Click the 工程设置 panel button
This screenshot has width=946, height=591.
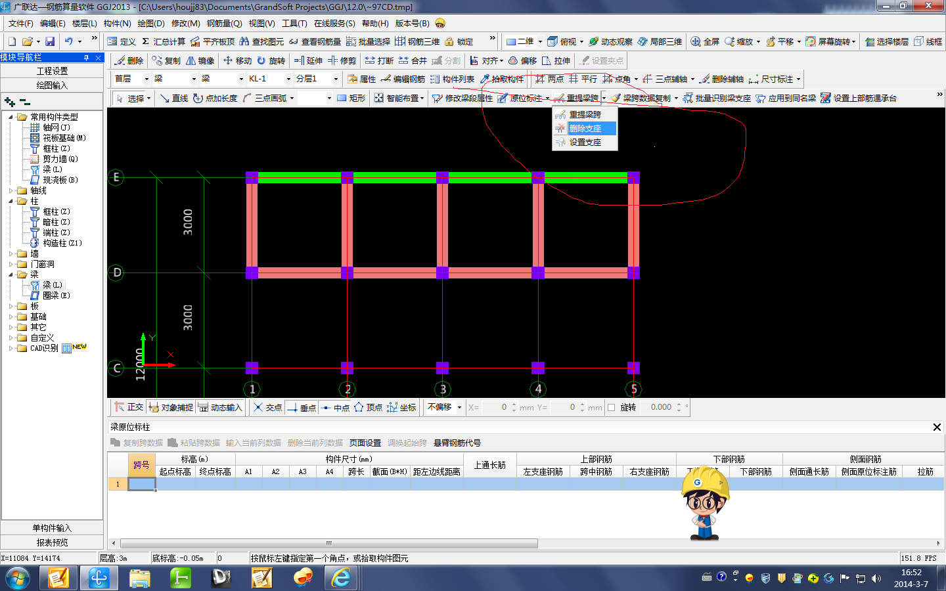pos(52,71)
